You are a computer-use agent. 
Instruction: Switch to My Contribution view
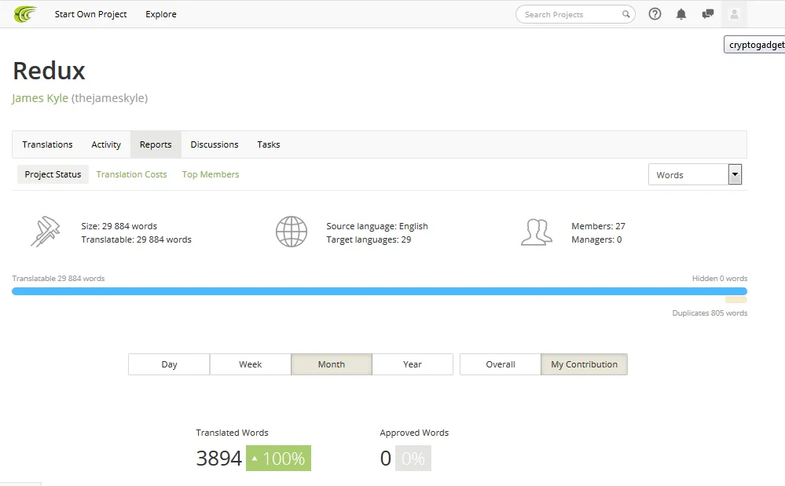pyautogui.click(x=585, y=364)
